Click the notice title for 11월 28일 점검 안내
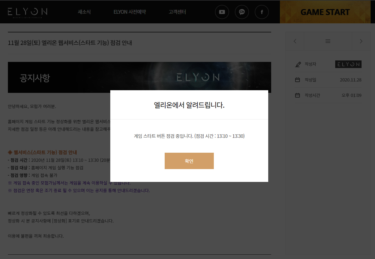This screenshot has height=259, width=375. point(70,43)
